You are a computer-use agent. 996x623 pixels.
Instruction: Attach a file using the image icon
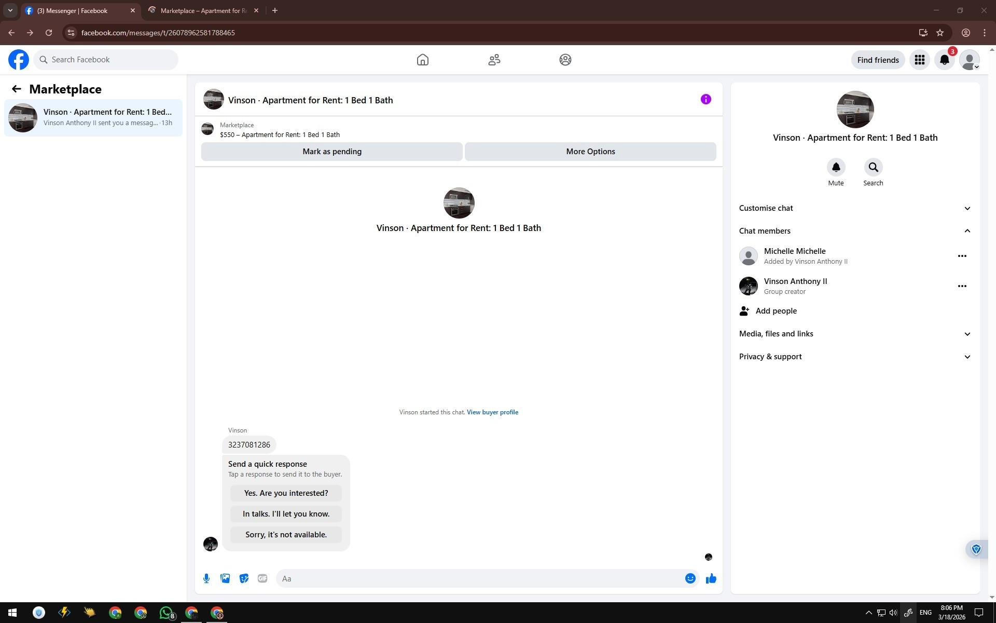point(225,578)
